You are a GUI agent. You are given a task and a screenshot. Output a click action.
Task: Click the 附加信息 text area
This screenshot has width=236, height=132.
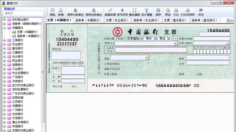[x=66, y=55]
